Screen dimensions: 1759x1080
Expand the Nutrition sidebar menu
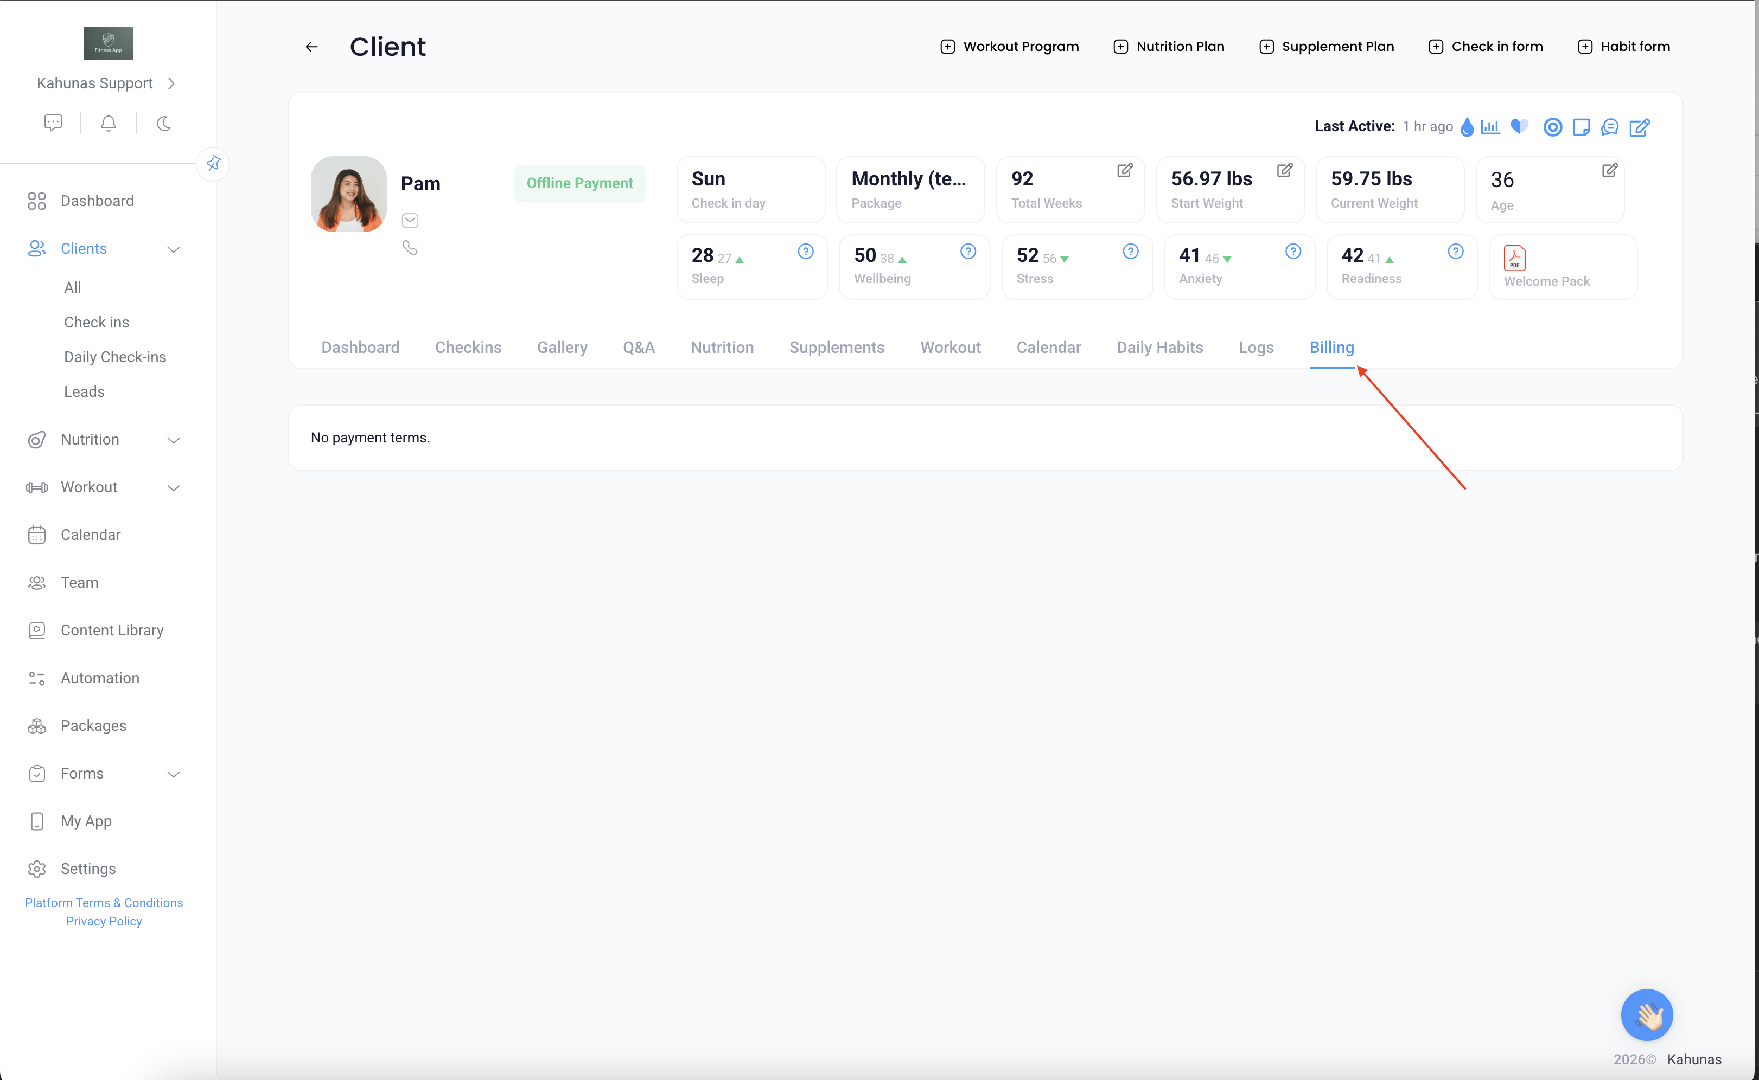click(173, 440)
